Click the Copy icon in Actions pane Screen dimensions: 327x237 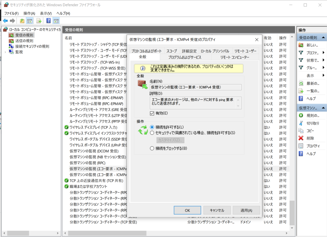[301, 131]
